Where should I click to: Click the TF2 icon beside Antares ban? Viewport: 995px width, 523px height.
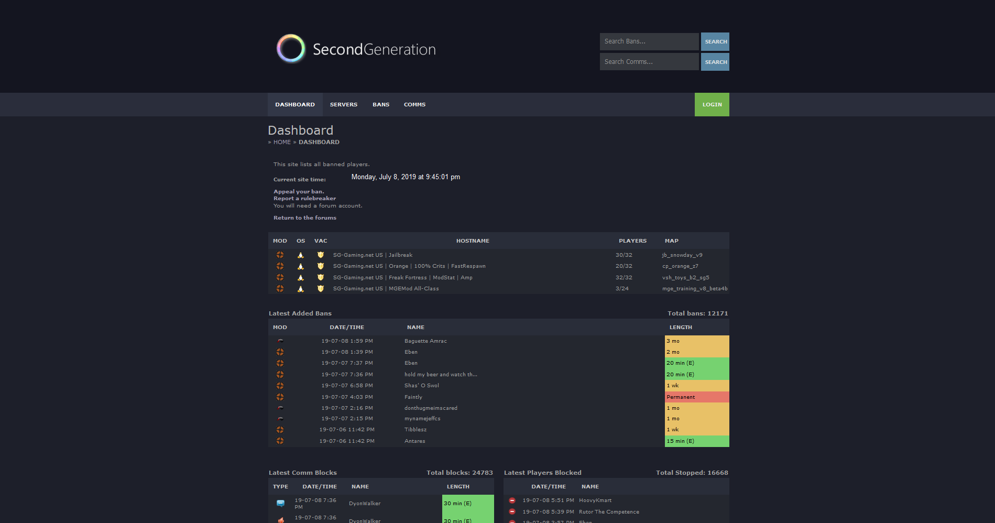(x=280, y=441)
